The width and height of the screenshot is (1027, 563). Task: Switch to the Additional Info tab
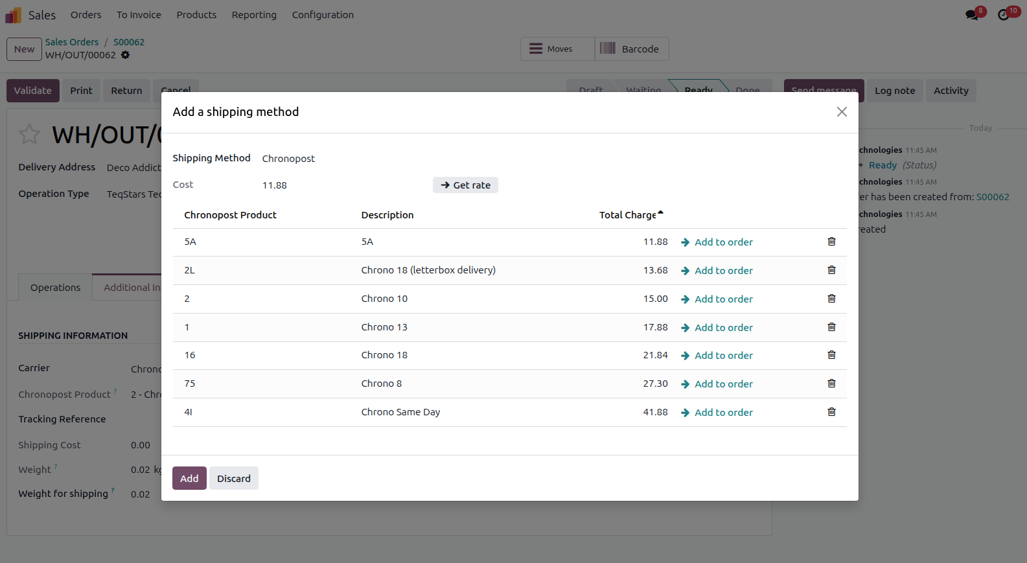(x=127, y=287)
